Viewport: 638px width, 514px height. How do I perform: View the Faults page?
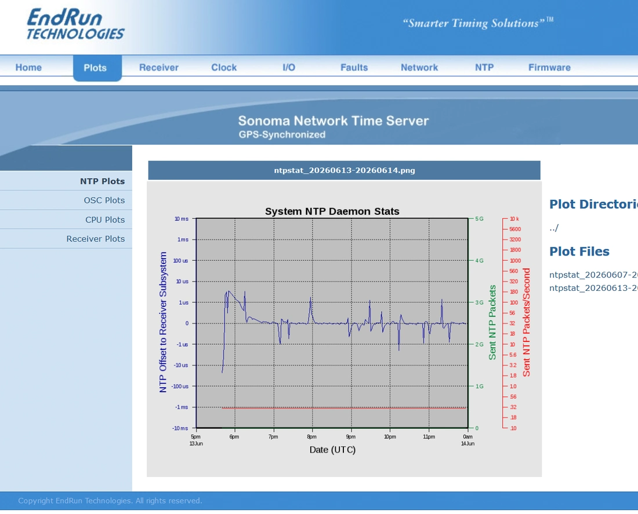click(x=354, y=67)
